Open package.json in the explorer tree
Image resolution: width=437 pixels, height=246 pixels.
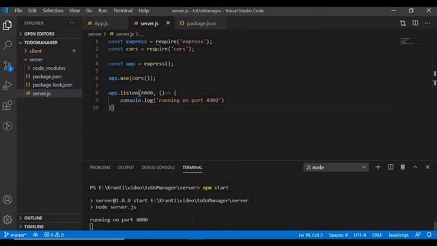(50, 77)
